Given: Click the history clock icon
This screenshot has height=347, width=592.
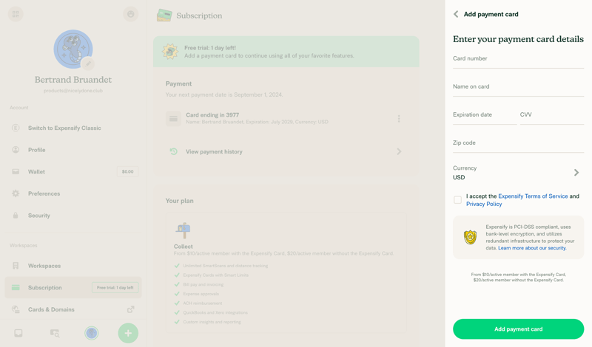Looking at the screenshot, I should coord(173,151).
